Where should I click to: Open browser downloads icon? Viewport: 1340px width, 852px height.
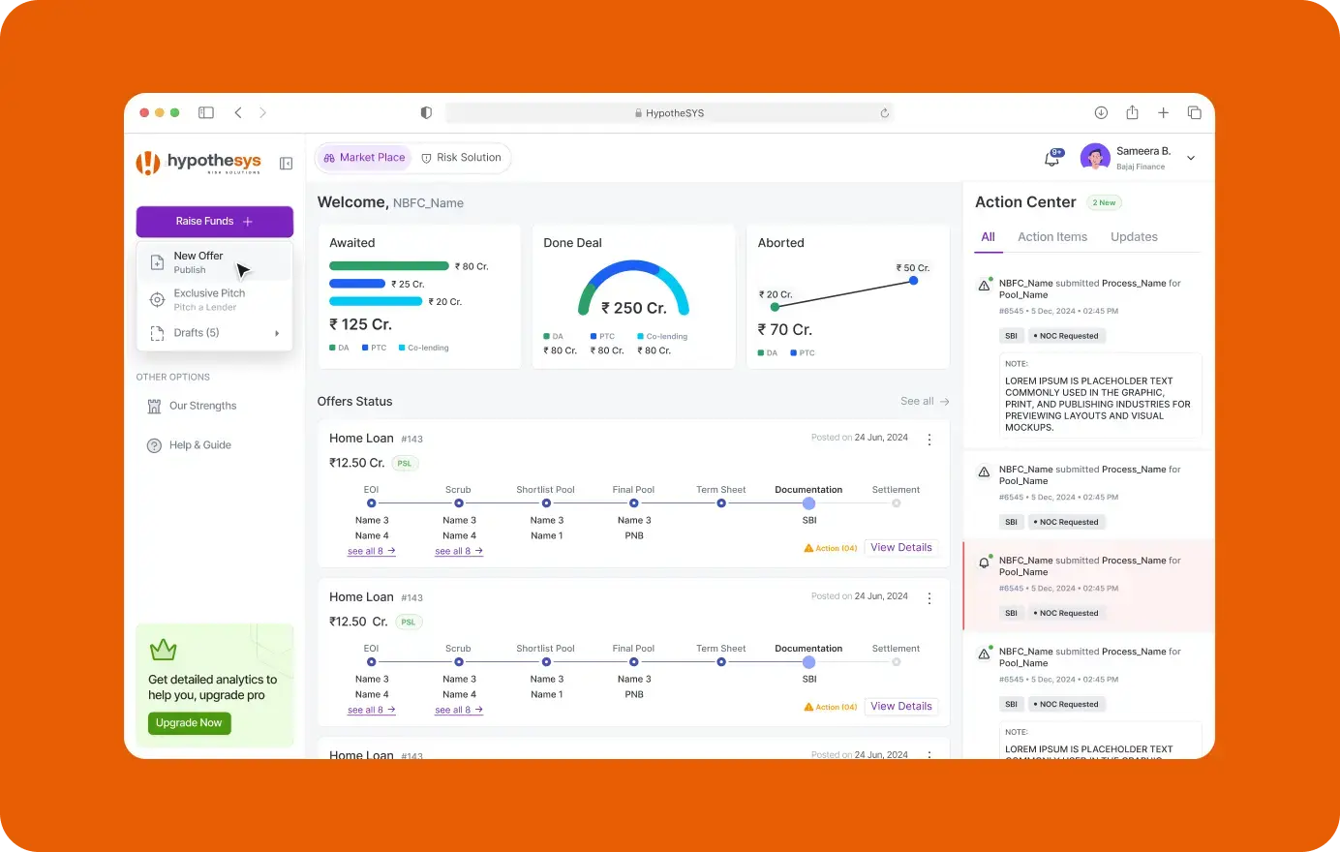[x=1101, y=112]
